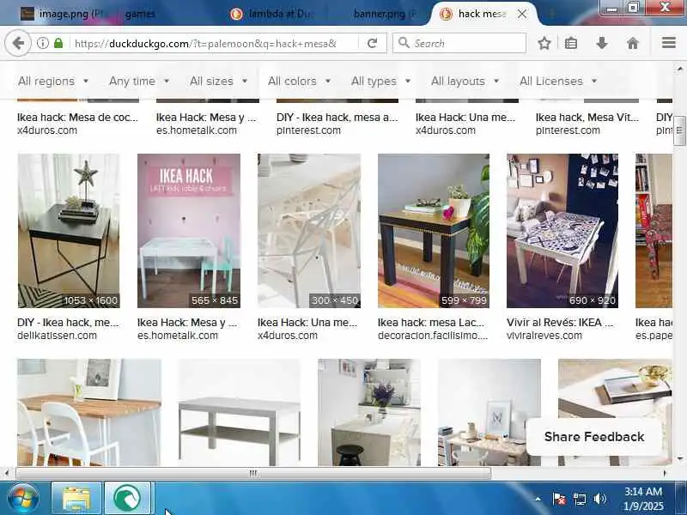Go to the home page icon

(x=633, y=43)
